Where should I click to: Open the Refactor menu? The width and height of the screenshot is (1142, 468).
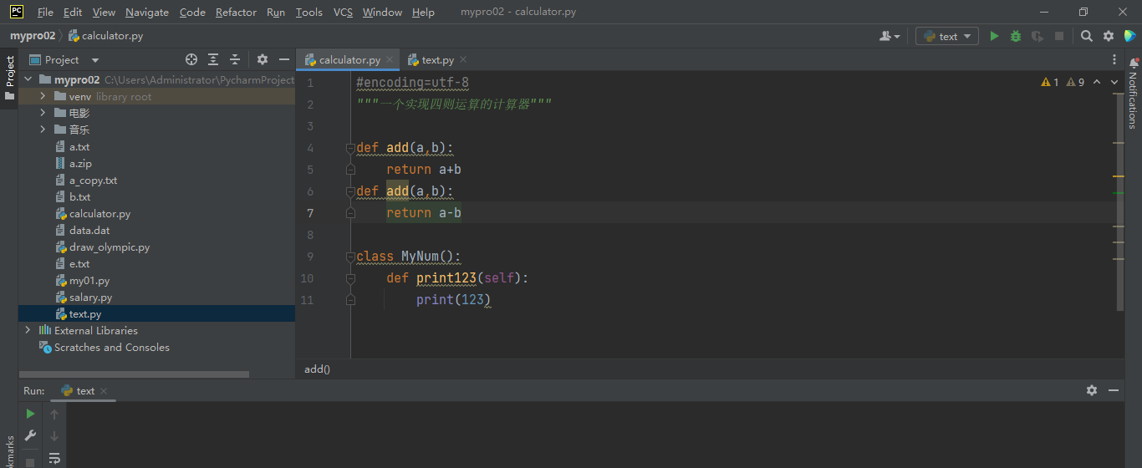(x=236, y=12)
